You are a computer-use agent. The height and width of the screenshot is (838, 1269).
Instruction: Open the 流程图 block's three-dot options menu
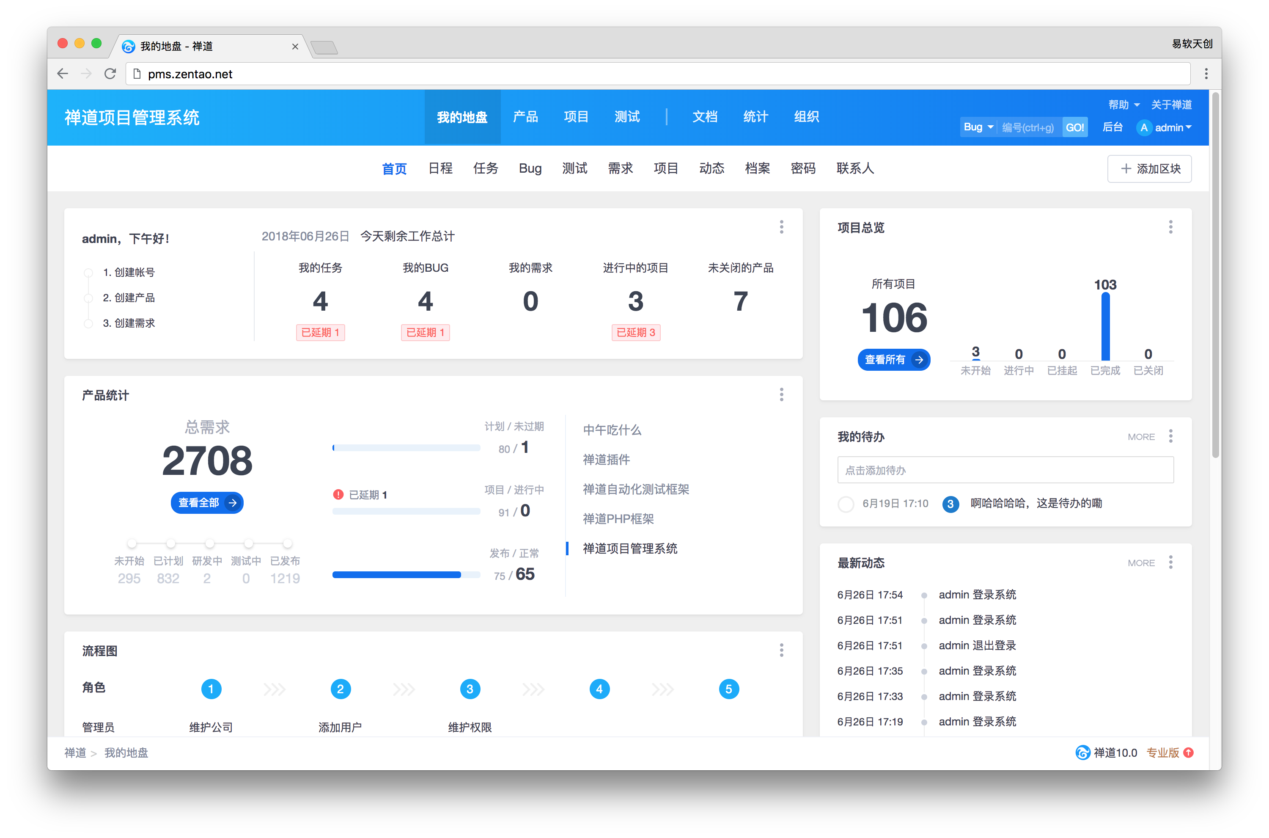[781, 650]
